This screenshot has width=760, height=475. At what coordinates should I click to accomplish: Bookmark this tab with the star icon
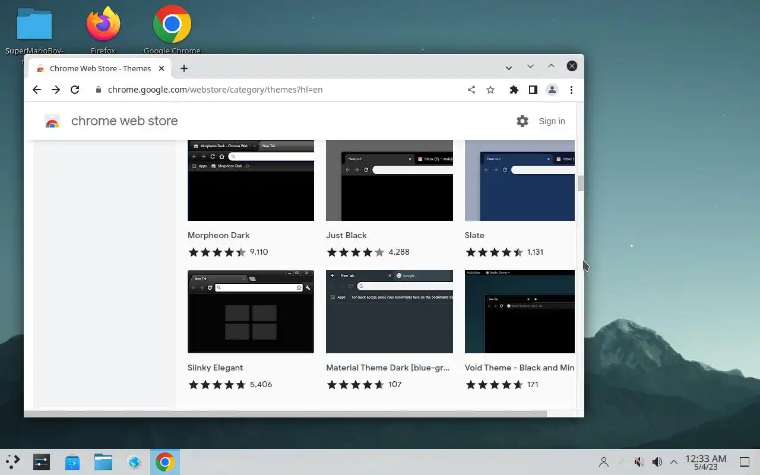click(x=490, y=90)
